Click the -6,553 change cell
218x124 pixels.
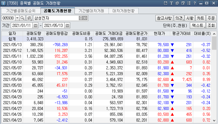[x=56, y=97]
